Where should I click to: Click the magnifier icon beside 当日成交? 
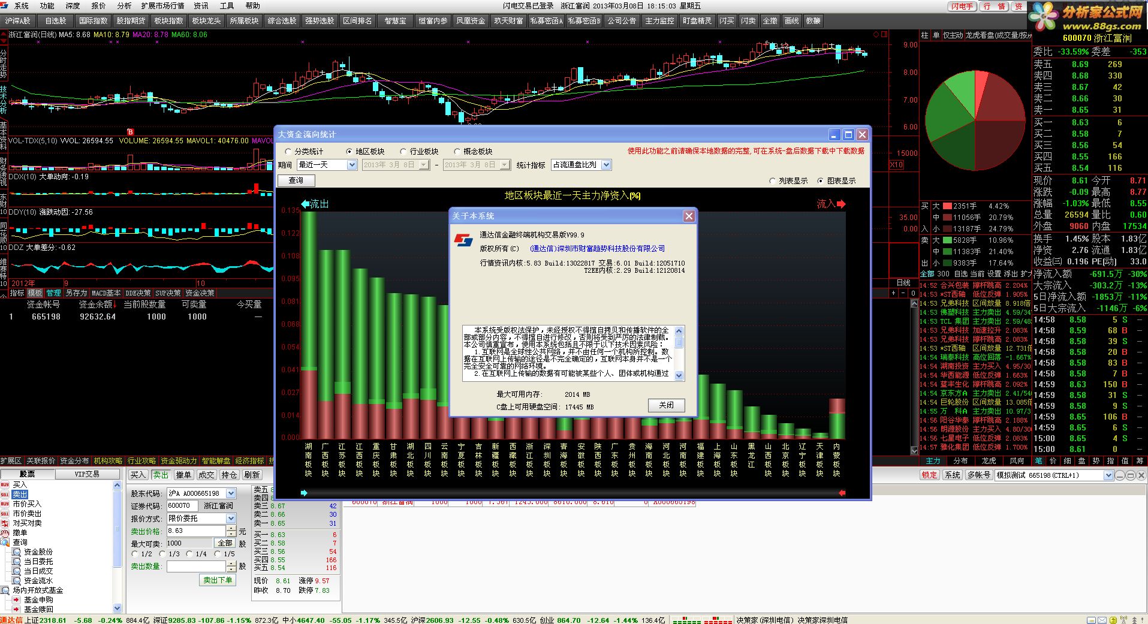(16, 571)
